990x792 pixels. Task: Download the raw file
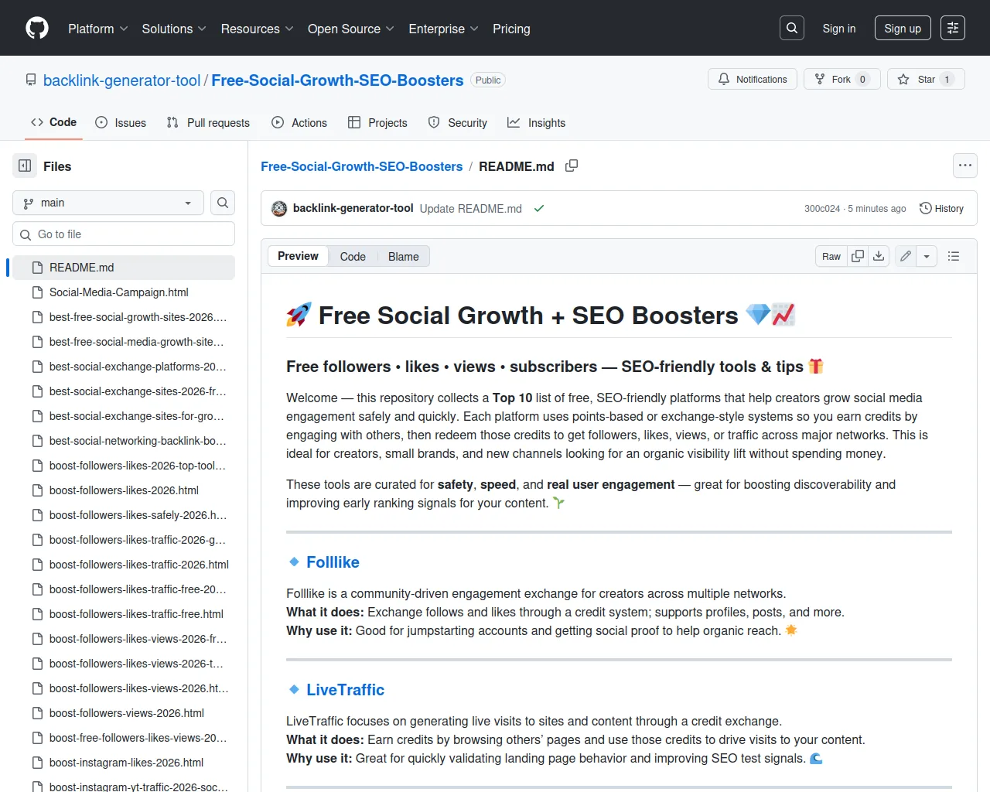click(x=879, y=257)
